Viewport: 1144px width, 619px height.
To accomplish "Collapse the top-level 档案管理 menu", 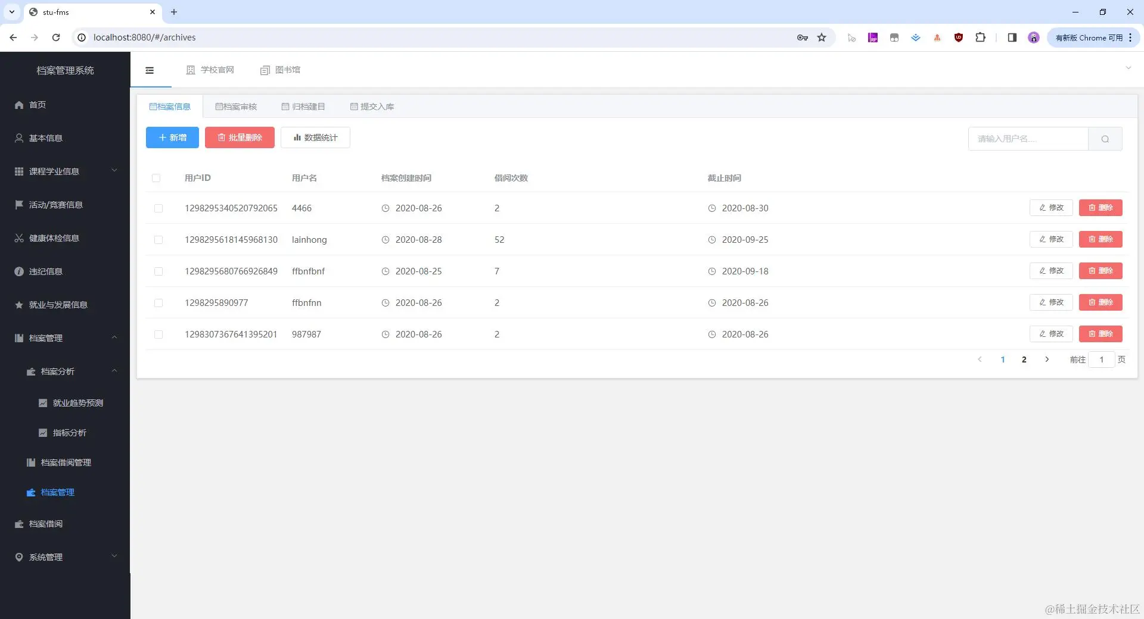I will coord(65,338).
